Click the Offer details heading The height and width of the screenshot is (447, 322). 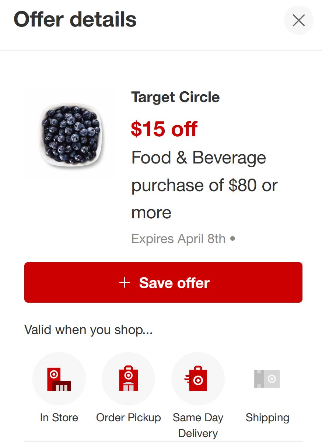[75, 20]
